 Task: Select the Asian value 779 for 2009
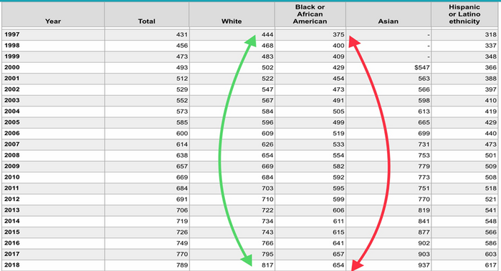pyautogui.click(x=424, y=166)
